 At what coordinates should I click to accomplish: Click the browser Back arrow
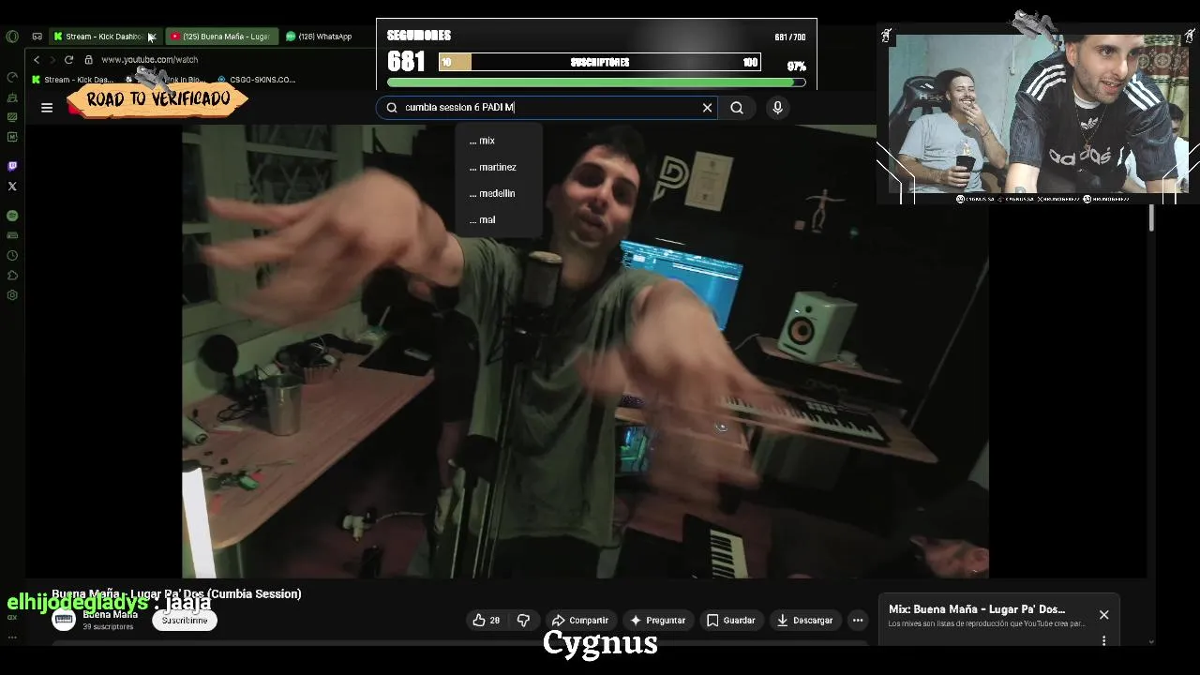point(37,59)
